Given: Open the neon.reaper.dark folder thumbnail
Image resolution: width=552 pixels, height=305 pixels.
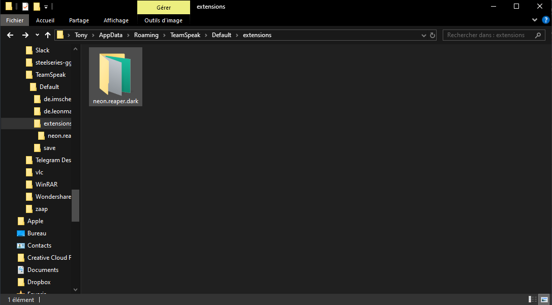Looking at the screenshot, I should click(x=115, y=76).
